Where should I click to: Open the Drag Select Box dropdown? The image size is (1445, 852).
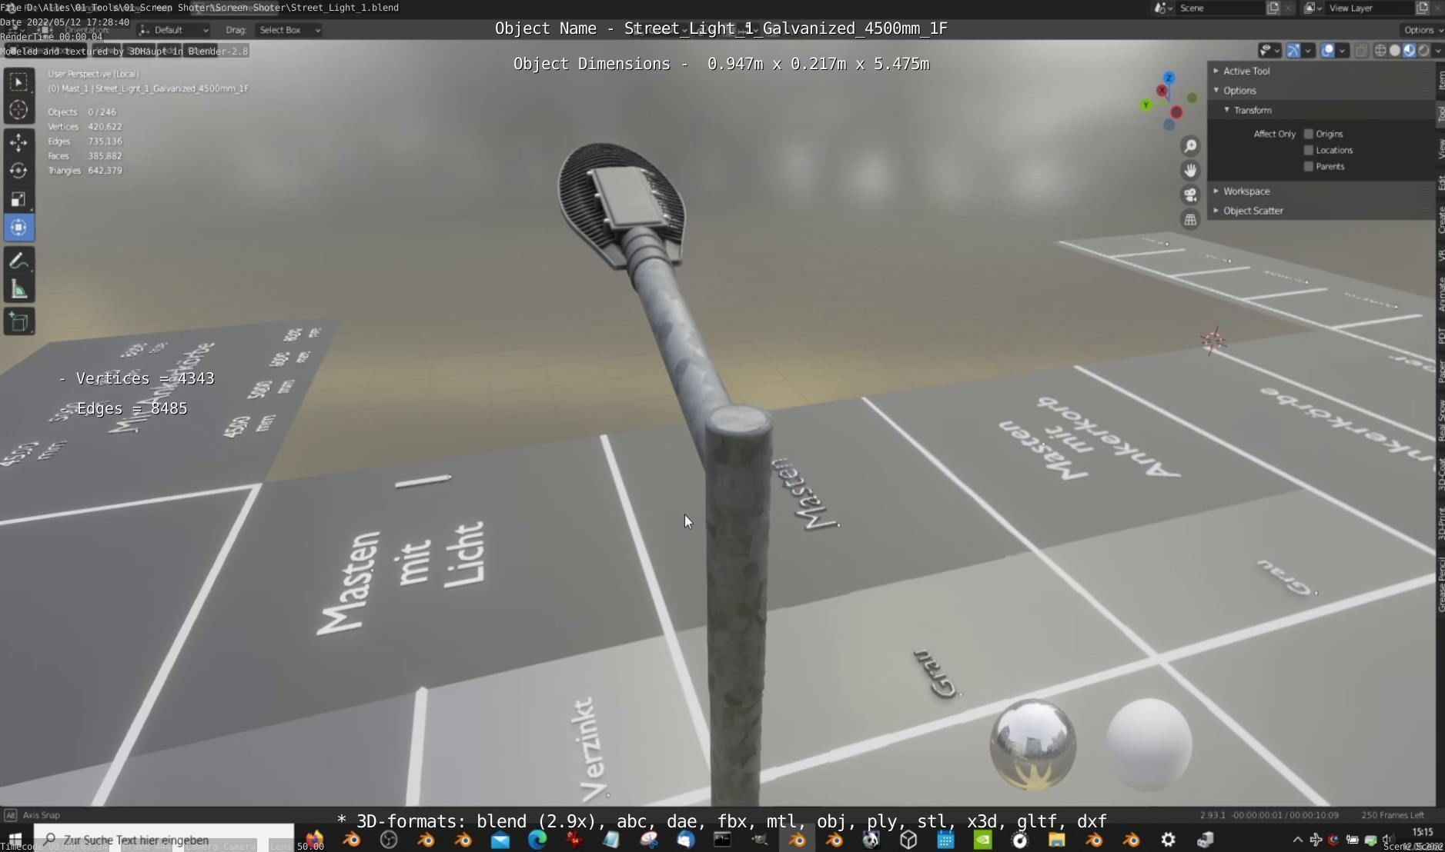[x=288, y=30]
